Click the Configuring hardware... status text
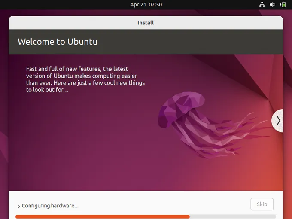 (x=50, y=206)
